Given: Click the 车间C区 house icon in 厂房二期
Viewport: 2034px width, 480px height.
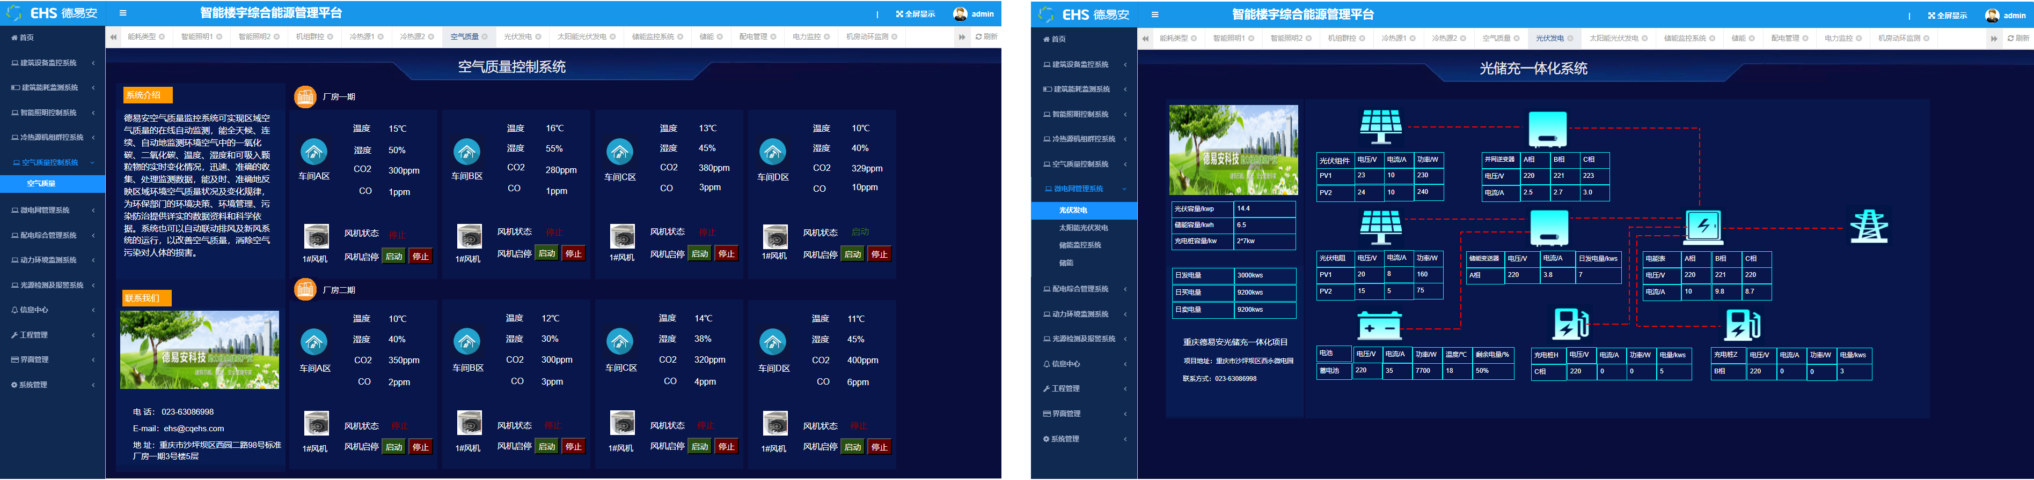Looking at the screenshot, I should [620, 341].
